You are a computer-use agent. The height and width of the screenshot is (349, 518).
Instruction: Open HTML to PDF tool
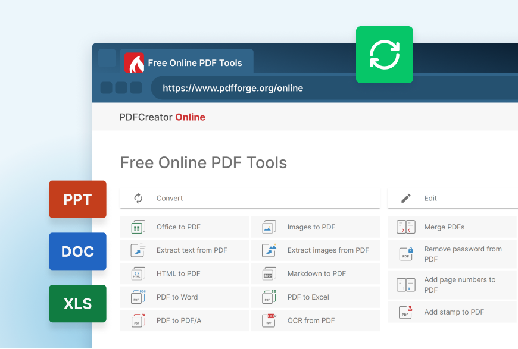[x=185, y=274]
